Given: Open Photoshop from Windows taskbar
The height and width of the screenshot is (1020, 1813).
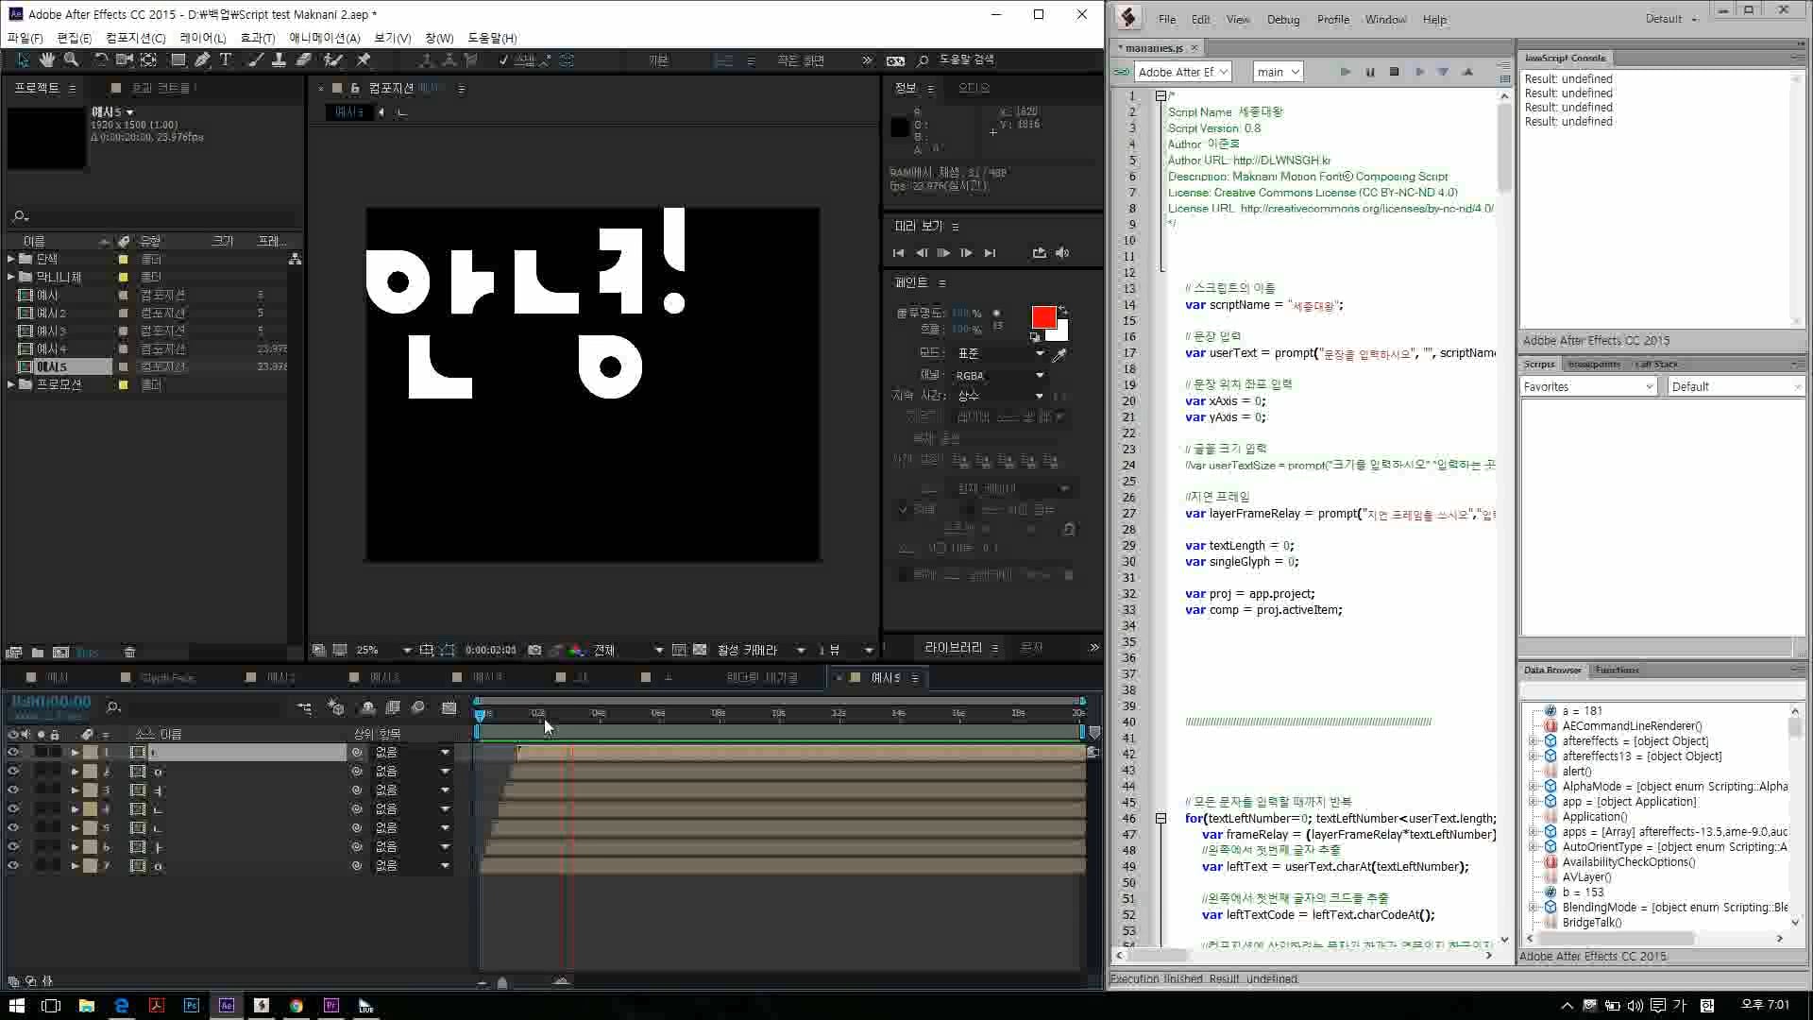Looking at the screenshot, I should (192, 1006).
